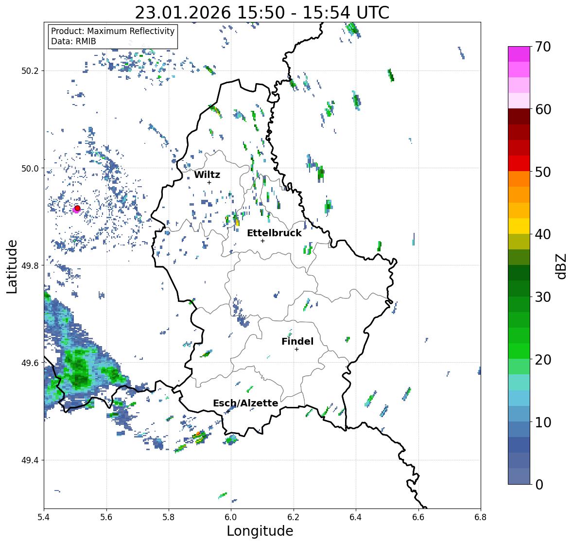The width and height of the screenshot is (573, 543).
Task: Click the longitude tick label 5.4
Action: pos(44,517)
